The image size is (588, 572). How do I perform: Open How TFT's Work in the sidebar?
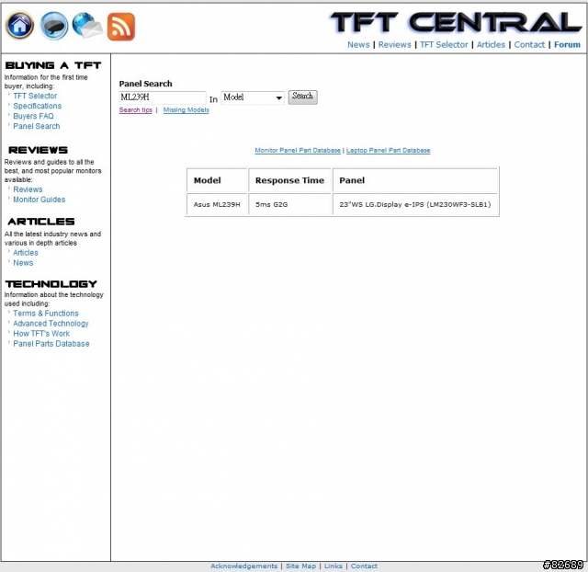(41, 333)
